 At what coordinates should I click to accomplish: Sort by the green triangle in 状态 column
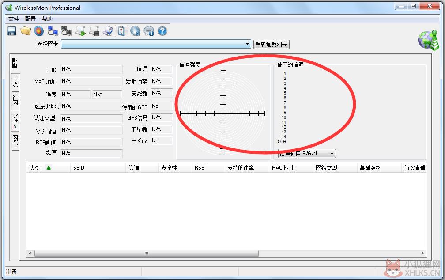[49, 167]
